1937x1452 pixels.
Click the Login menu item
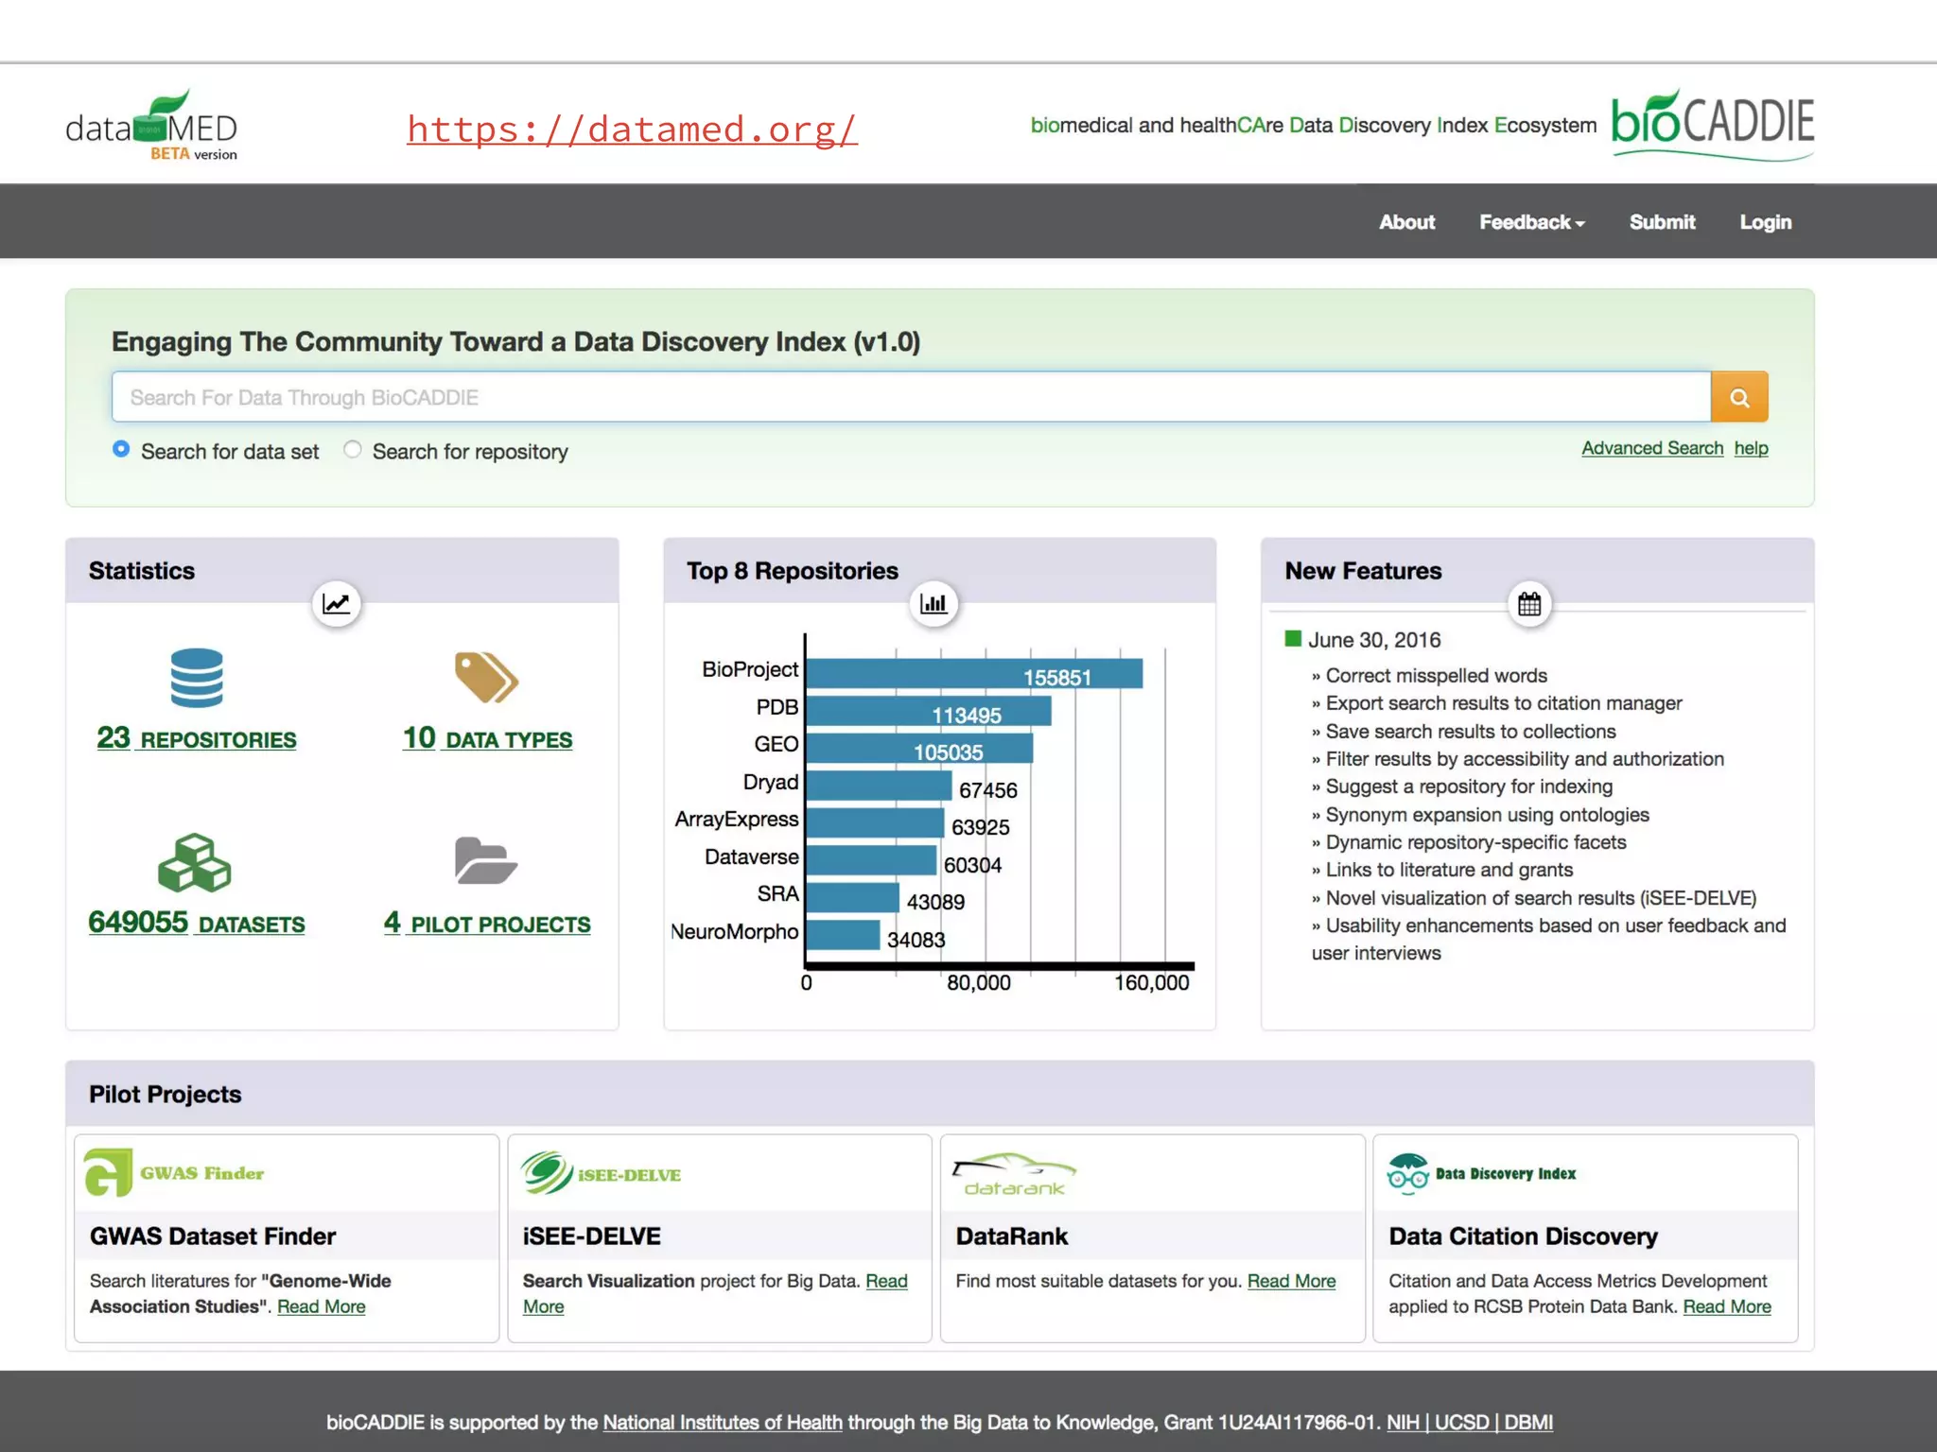1765,222
